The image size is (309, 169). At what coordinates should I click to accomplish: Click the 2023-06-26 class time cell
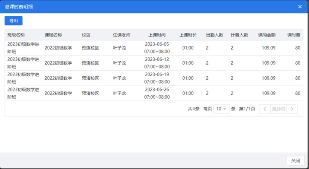(157, 93)
